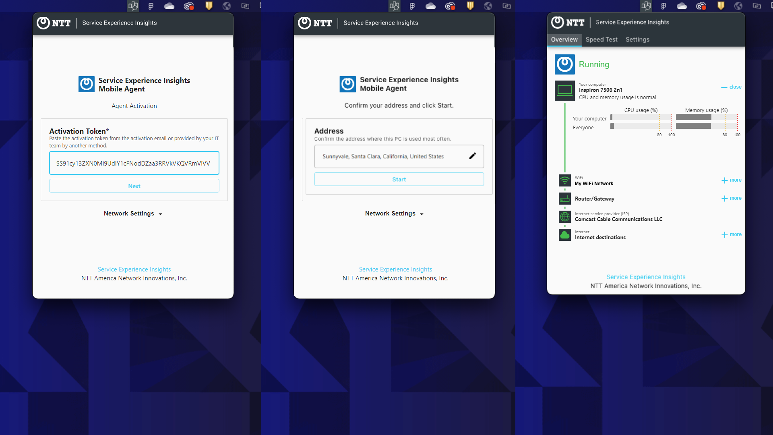Expand more details for Internet destinations
Viewport: 773px width, 435px height.
732,234
